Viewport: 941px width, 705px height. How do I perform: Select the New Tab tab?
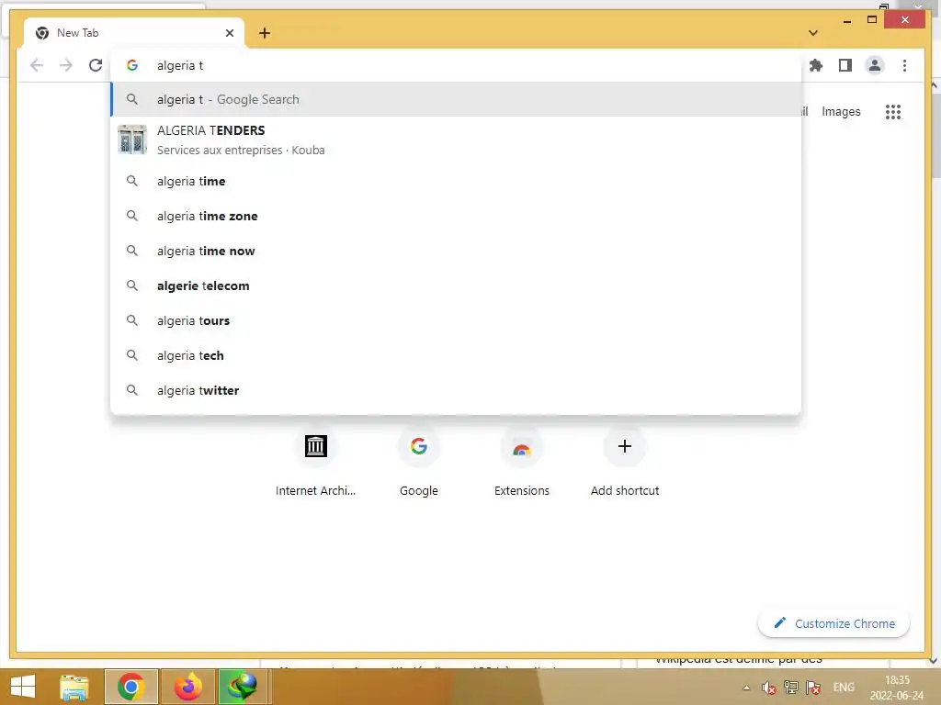(134, 33)
